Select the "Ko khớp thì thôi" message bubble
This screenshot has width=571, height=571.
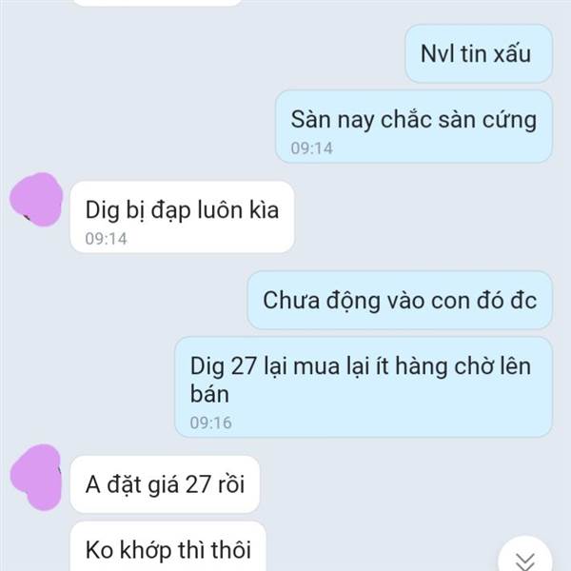168,546
